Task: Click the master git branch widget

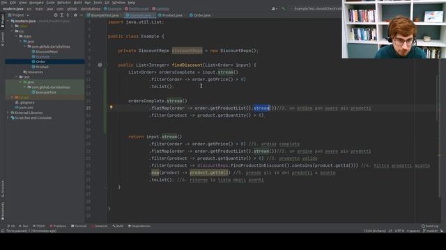Action: click(431, 231)
